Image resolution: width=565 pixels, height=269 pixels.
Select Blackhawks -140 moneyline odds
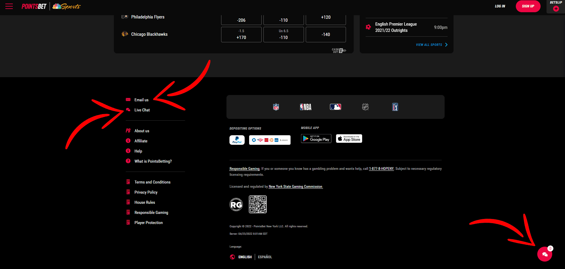pyautogui.click(x=326, y=35)
